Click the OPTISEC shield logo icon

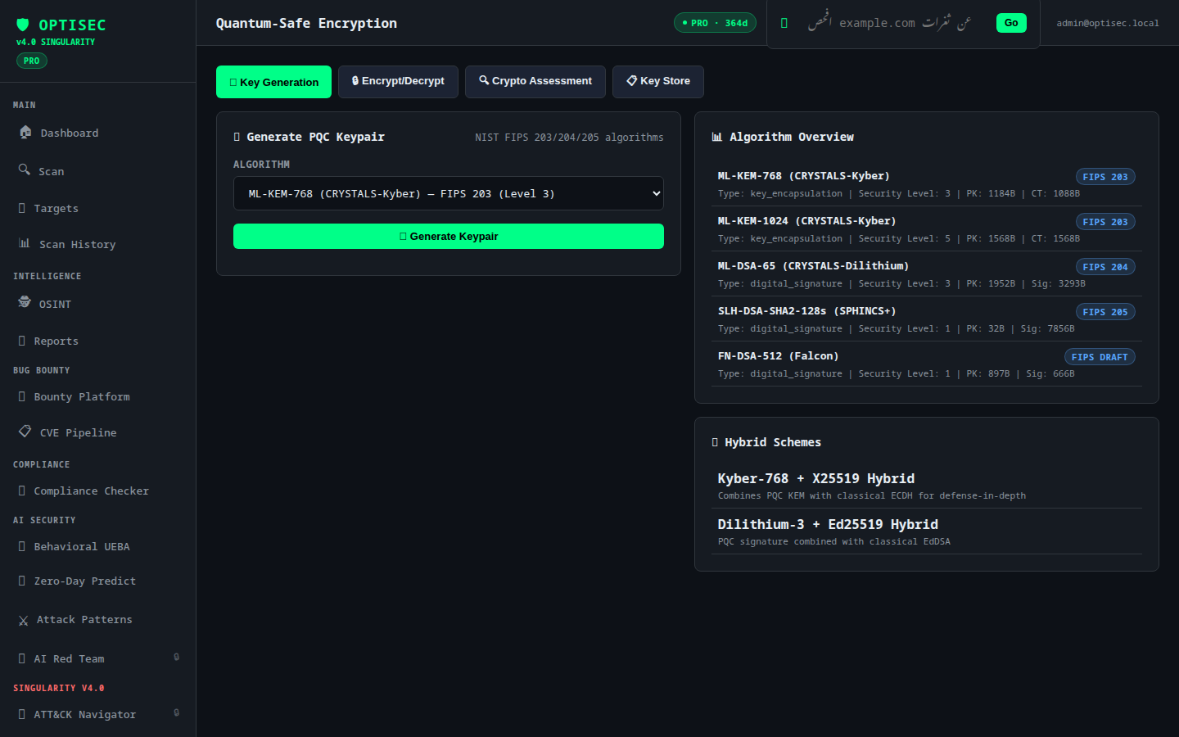[x=23, y=25]
